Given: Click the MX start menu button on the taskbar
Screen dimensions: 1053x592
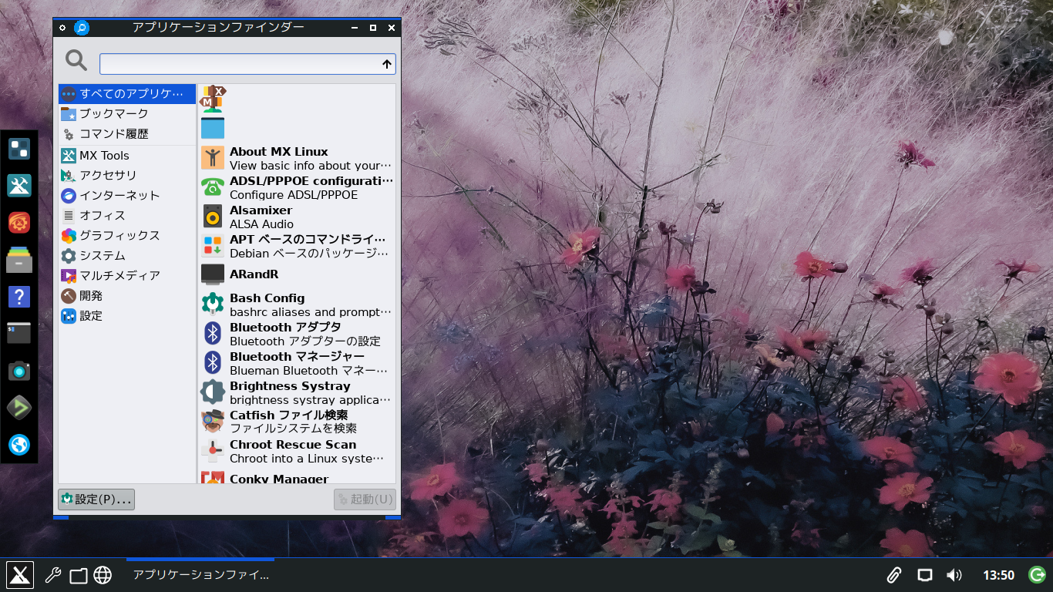Looking at the screenshot, I should [20, 575].
